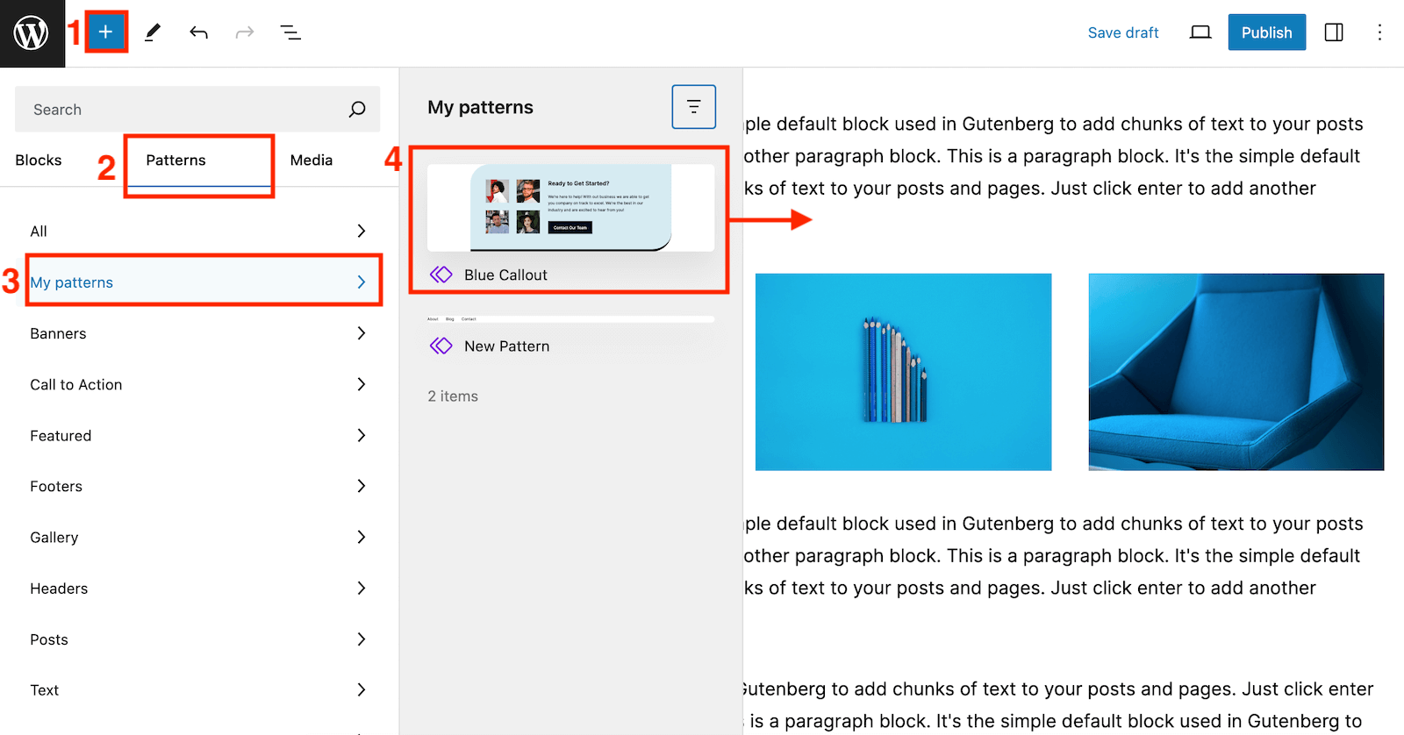Select the New Pattern label
1404x735 pixels.
(507, 346)
